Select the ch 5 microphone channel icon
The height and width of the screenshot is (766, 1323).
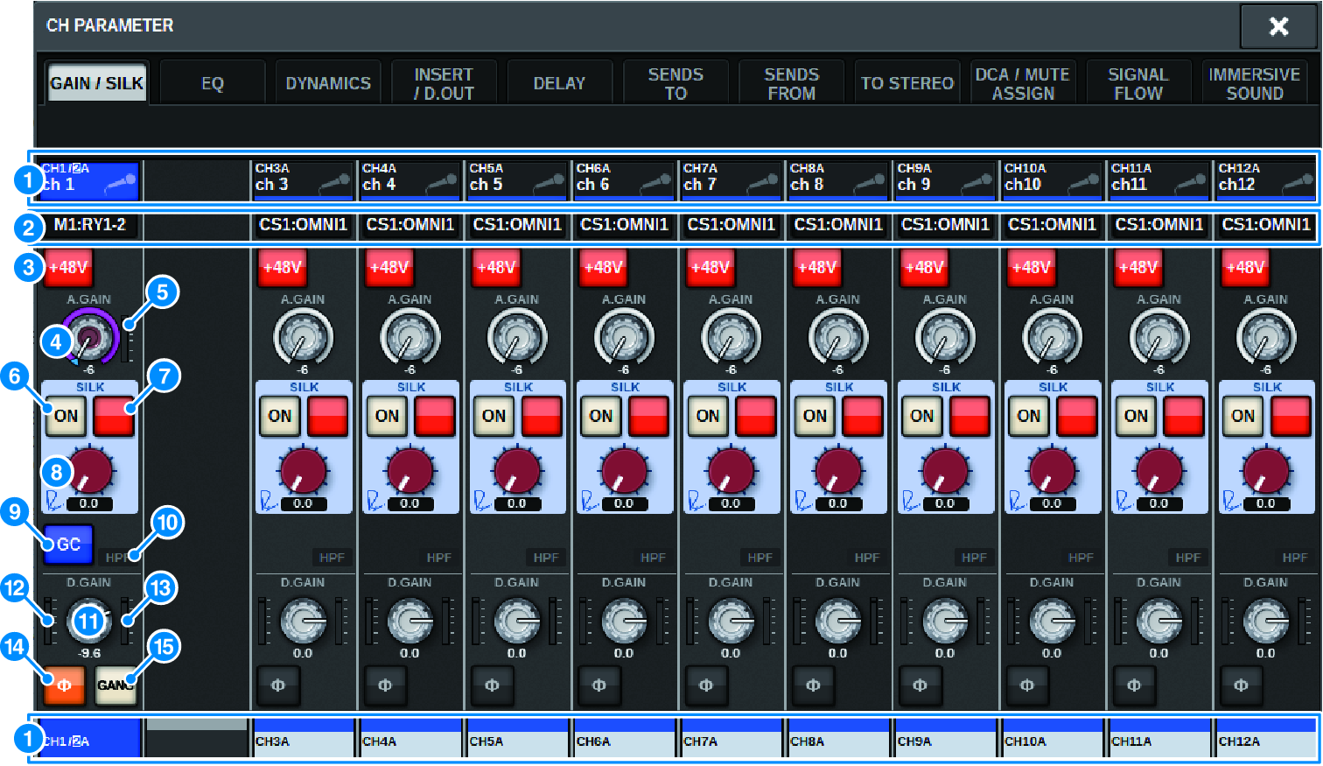pos(516,179)
